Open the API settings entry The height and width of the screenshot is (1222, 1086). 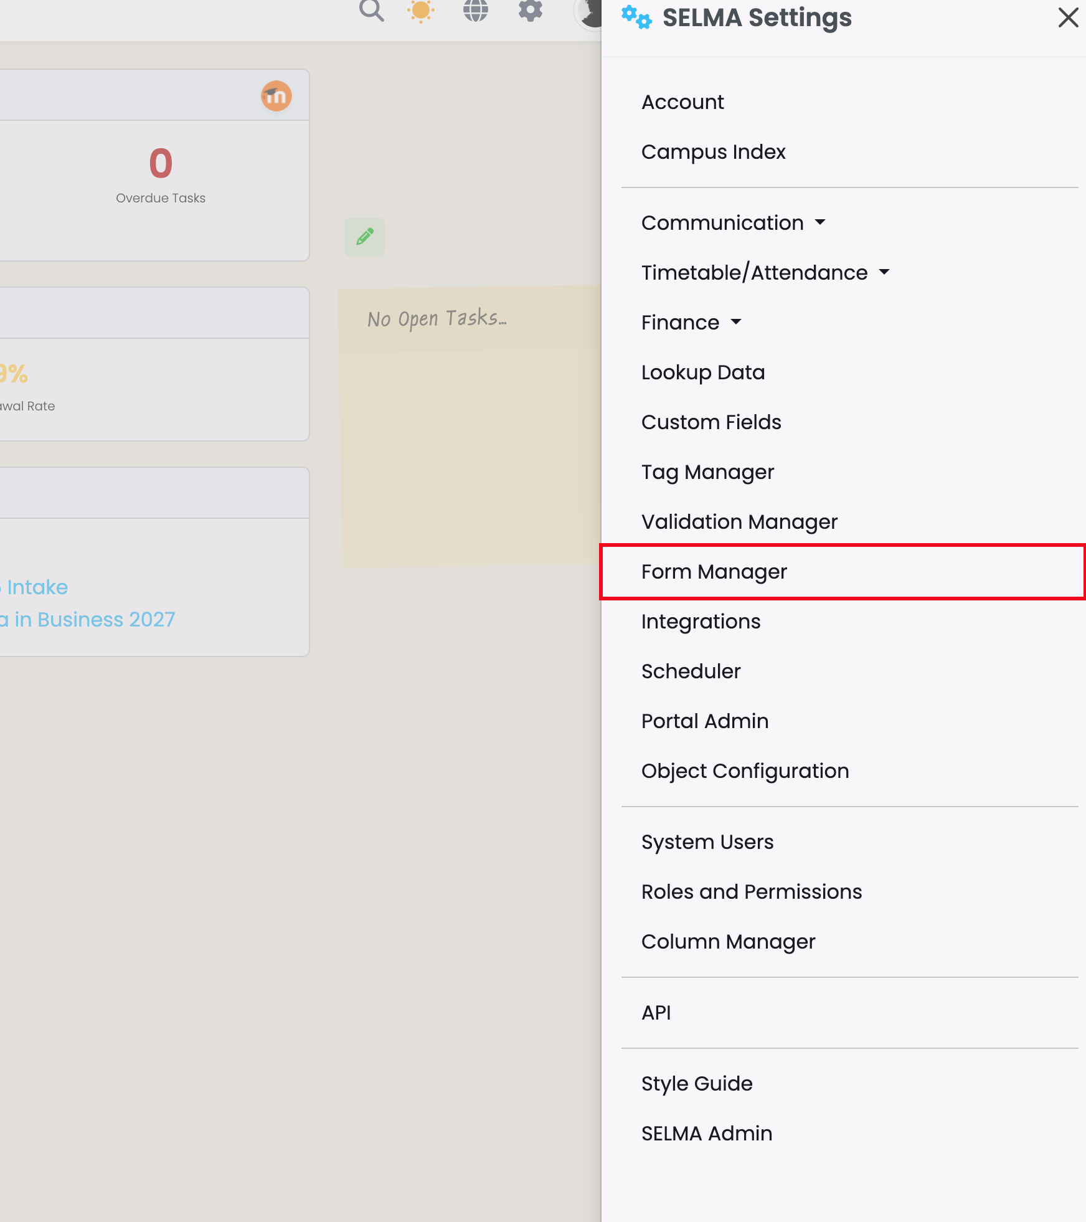(x=656, y=1013)
